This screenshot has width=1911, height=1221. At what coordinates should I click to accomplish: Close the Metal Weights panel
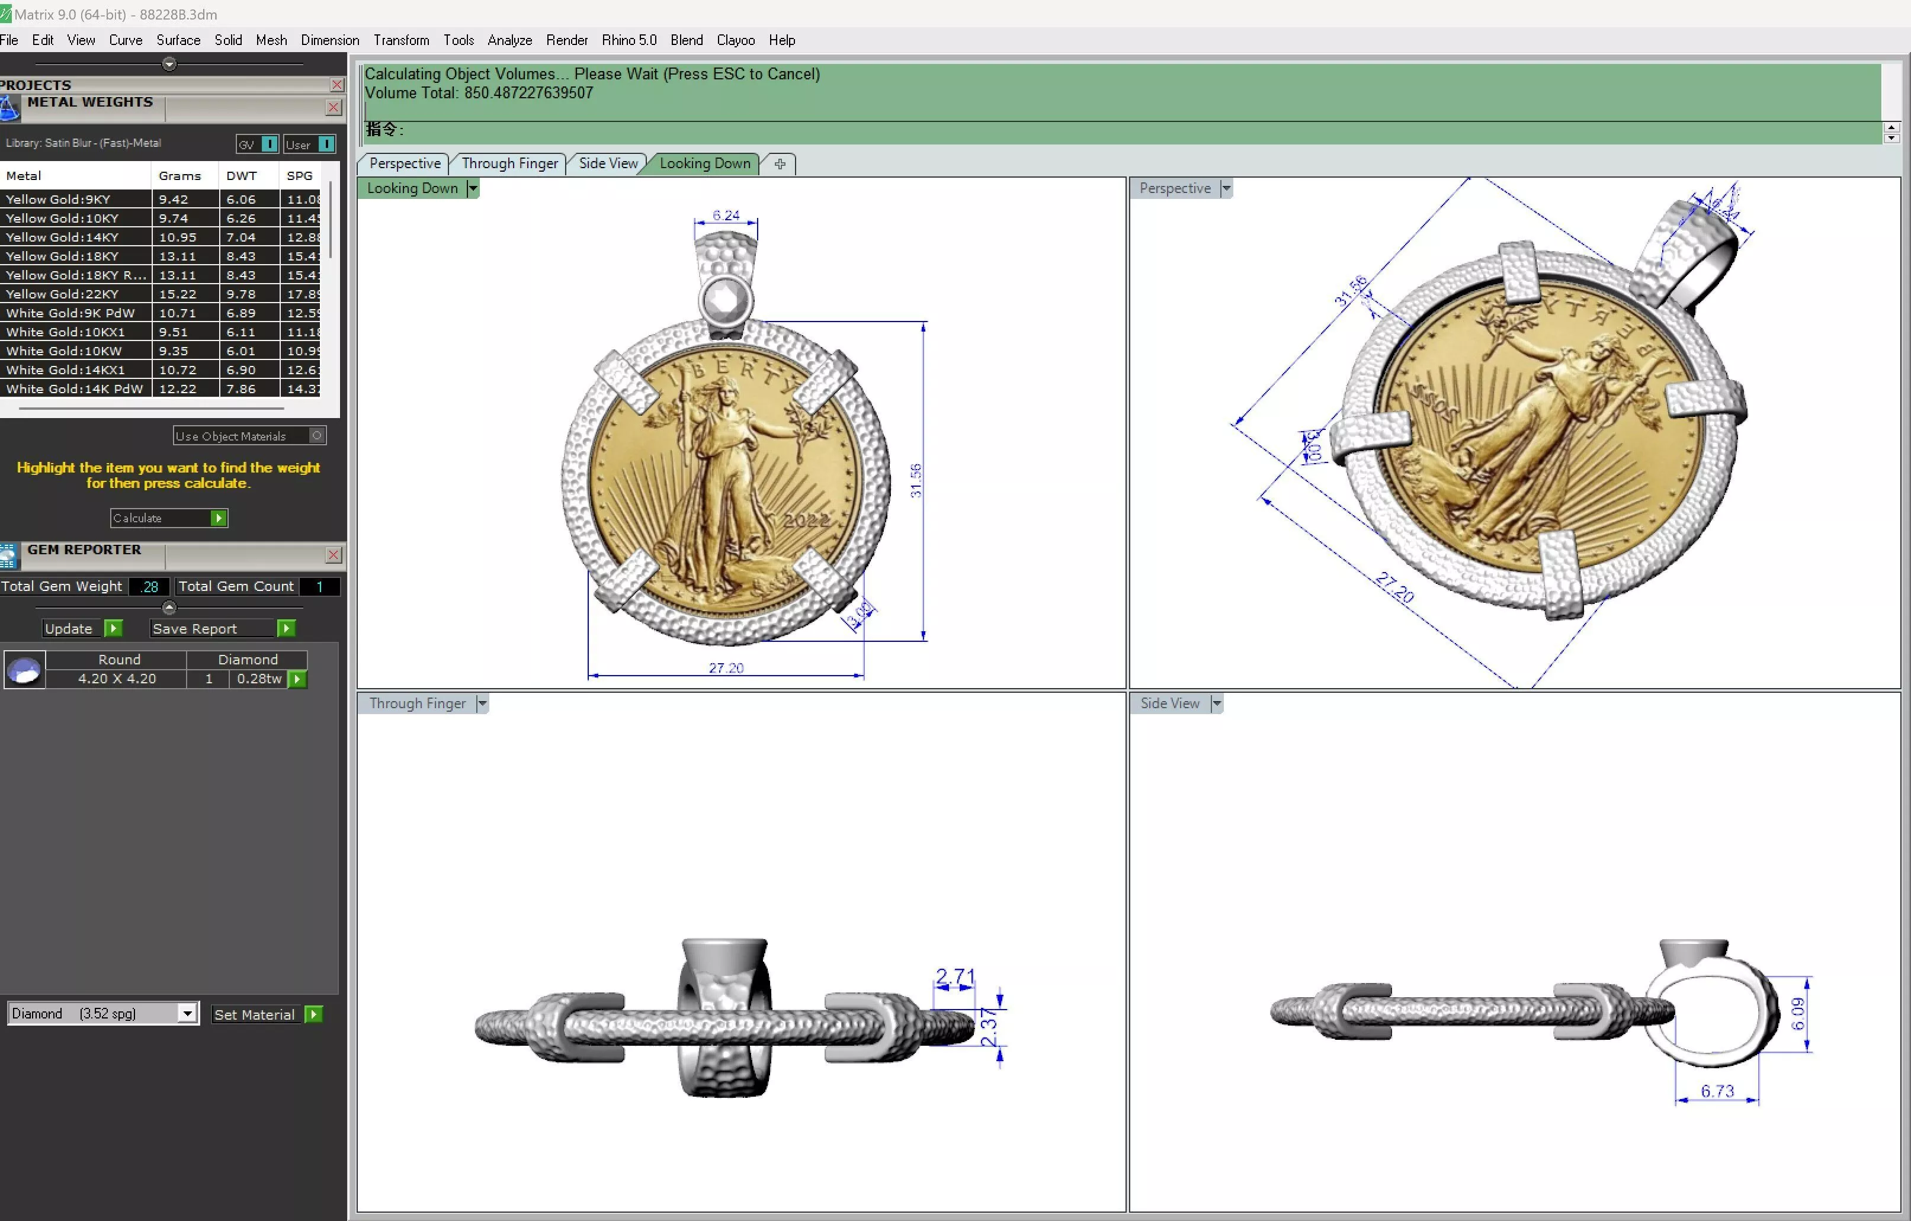tap(334, 107)
